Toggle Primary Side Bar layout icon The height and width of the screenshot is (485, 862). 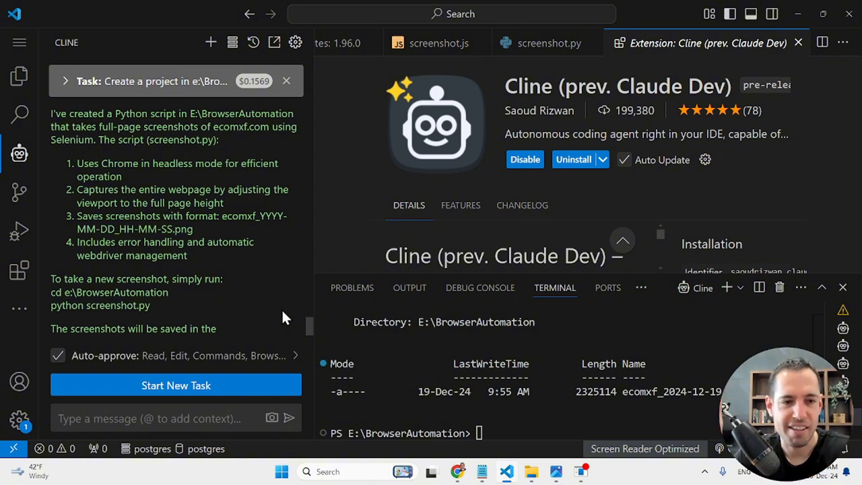pyautogui.click(x=730, y=13)
